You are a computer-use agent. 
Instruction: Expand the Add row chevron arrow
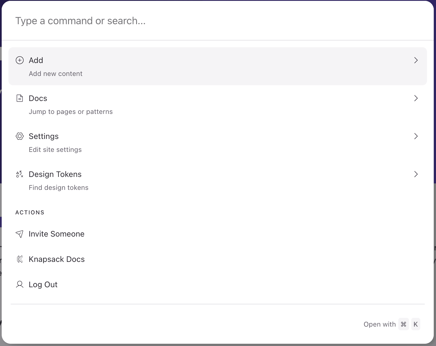coord(416,60)
